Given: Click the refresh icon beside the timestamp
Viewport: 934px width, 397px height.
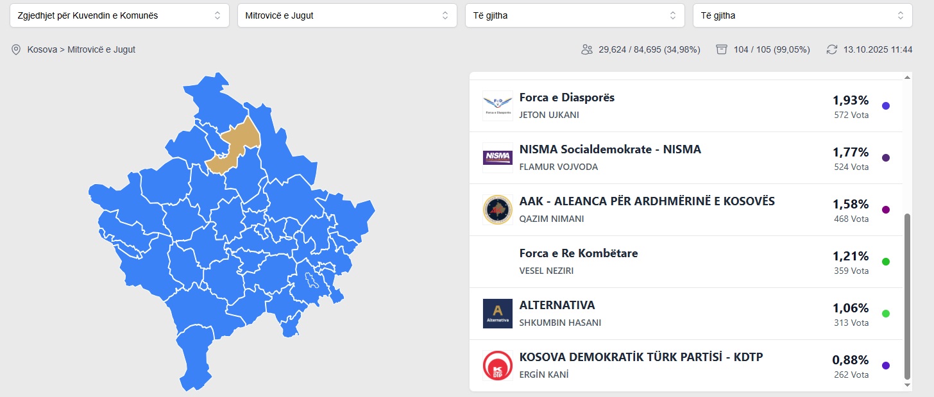Looking at the screenshot, I should (832, 49).
